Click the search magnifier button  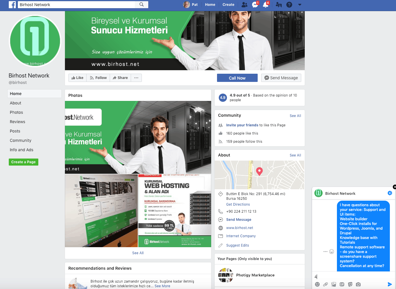click(142, 5)
